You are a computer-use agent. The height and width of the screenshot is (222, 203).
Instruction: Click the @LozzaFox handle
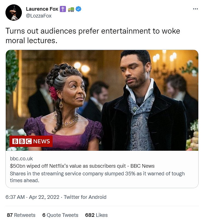39,16
